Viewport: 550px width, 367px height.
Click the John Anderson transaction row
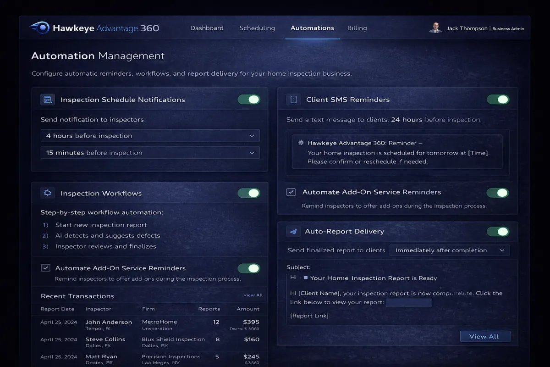coord(150,325)
